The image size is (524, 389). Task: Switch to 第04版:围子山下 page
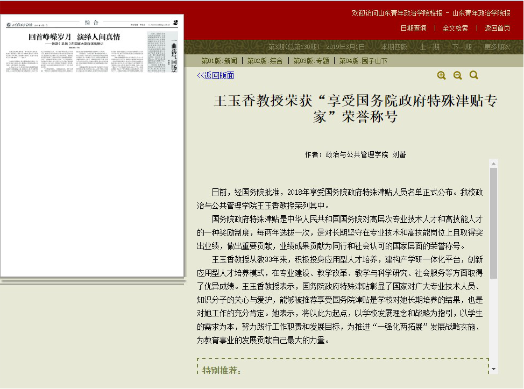363,61
